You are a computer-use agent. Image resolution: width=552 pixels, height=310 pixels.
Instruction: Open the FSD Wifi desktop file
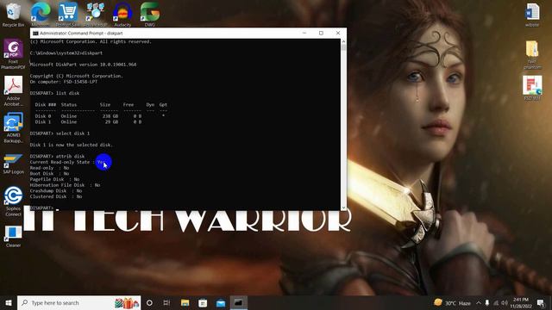tap(532, 88)
